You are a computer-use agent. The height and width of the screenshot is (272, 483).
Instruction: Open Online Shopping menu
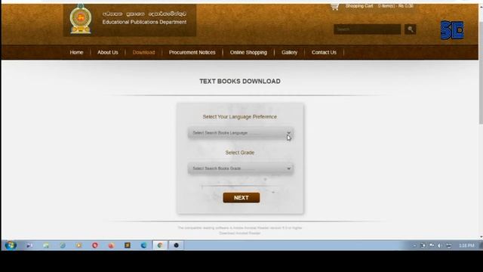click(x=248, y=52)
